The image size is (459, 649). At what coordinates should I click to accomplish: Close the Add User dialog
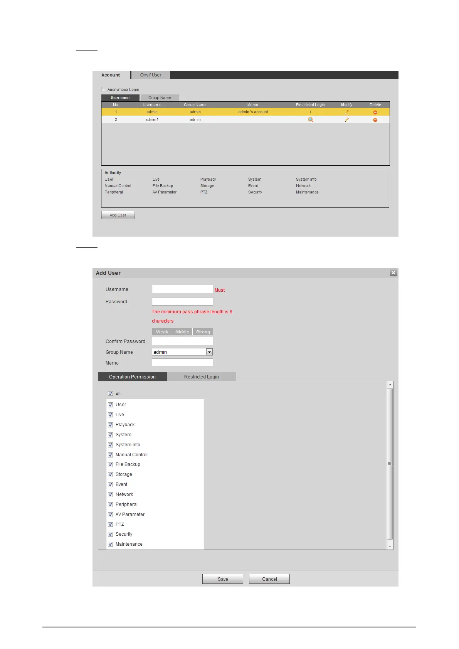(x=393, y=273)
